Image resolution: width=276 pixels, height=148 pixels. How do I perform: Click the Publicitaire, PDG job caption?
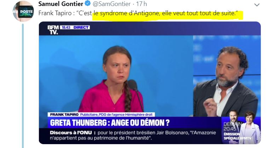pyautogui.click(x=116, y=114)
